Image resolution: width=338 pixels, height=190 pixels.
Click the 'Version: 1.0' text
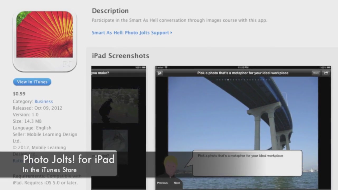coord(26,115)
